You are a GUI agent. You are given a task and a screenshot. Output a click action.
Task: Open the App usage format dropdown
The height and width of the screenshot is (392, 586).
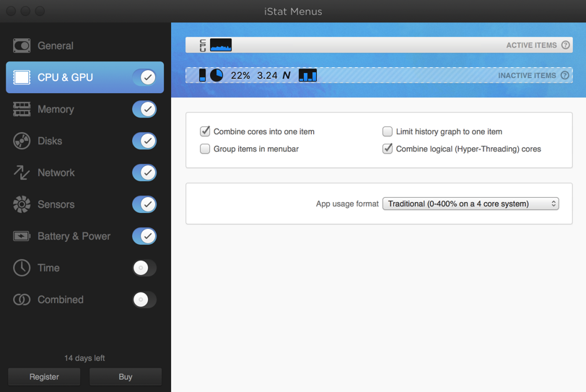[471, 204]
